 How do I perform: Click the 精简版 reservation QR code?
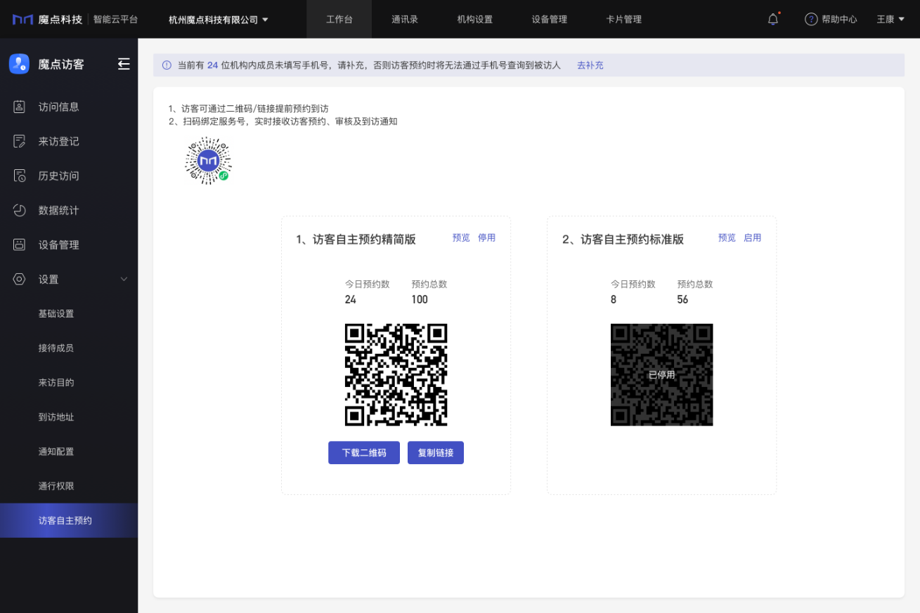(396, 375)
